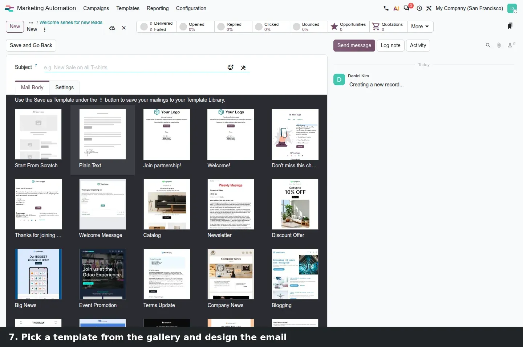
Task: Open the user avatar menu
Action: (x=512, y=8)
